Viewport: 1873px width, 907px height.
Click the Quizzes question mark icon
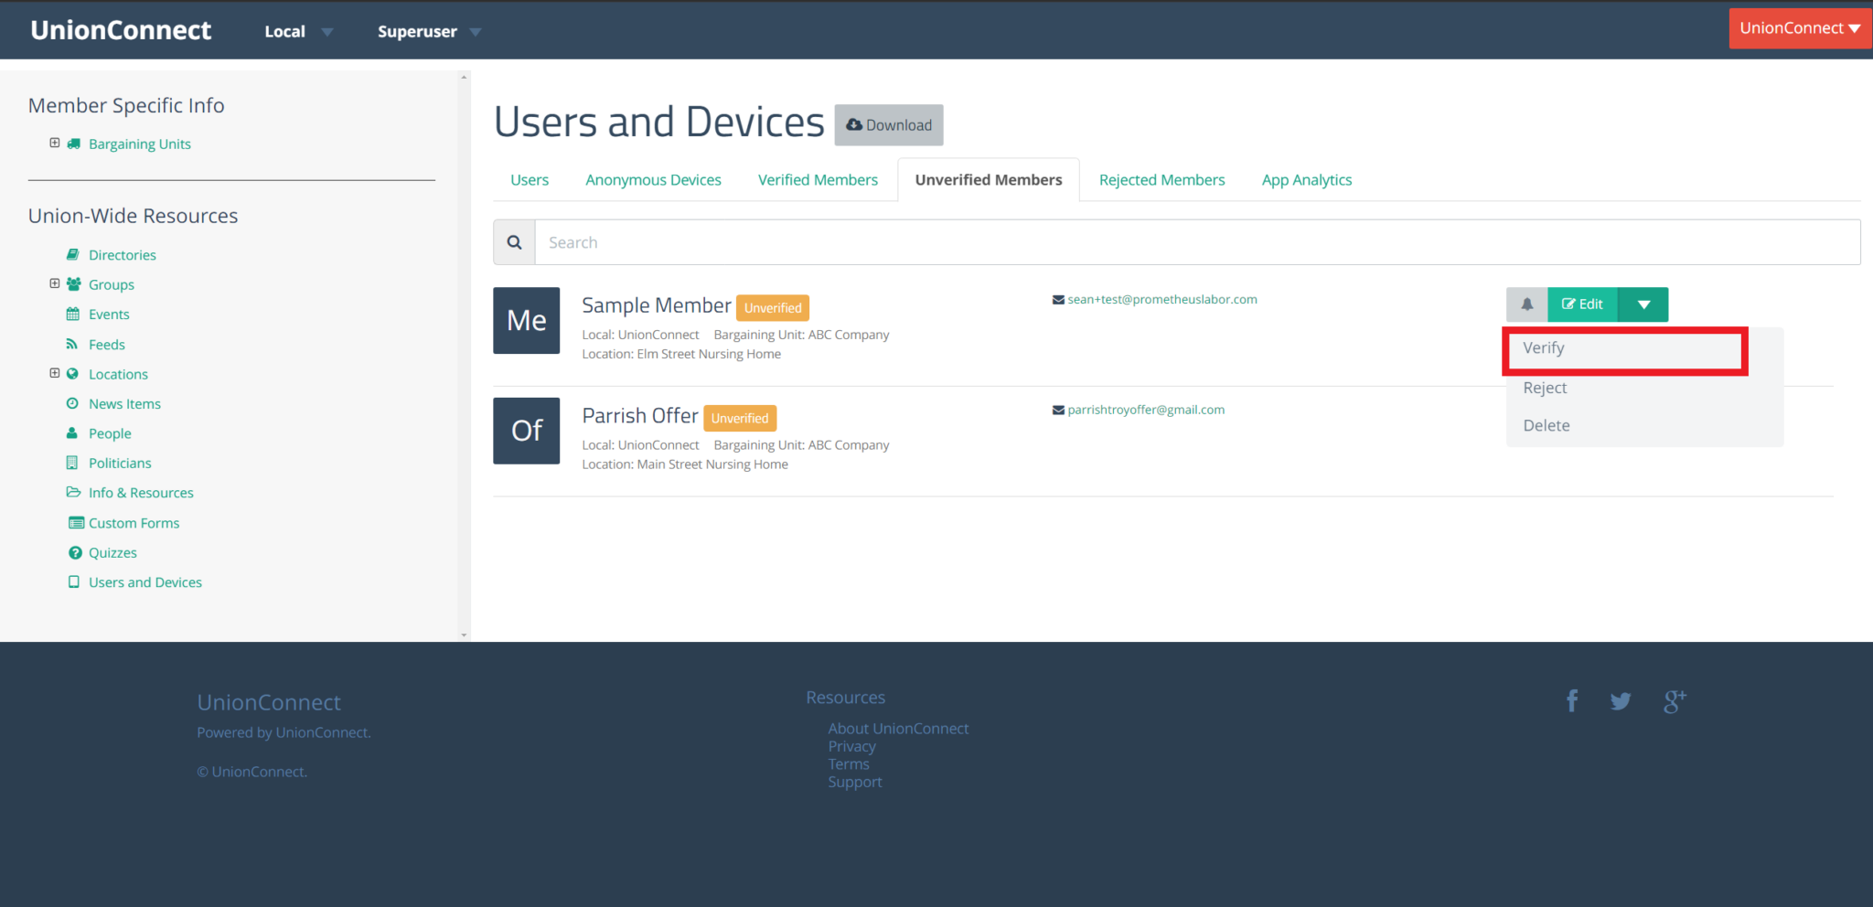point(74,552)
